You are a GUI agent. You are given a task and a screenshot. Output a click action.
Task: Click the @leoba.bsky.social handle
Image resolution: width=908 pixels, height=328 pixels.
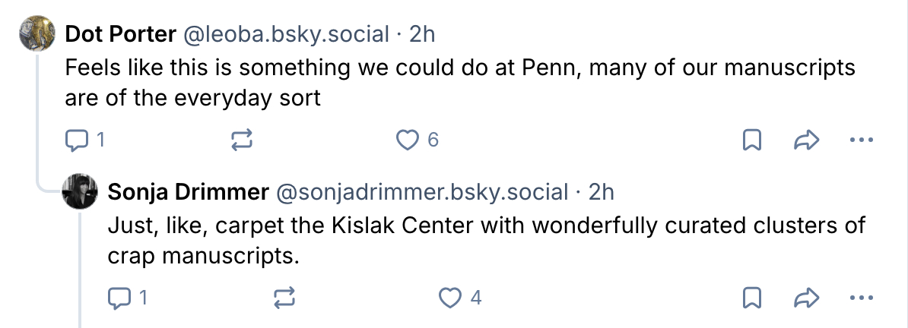(x=287, y=34)
